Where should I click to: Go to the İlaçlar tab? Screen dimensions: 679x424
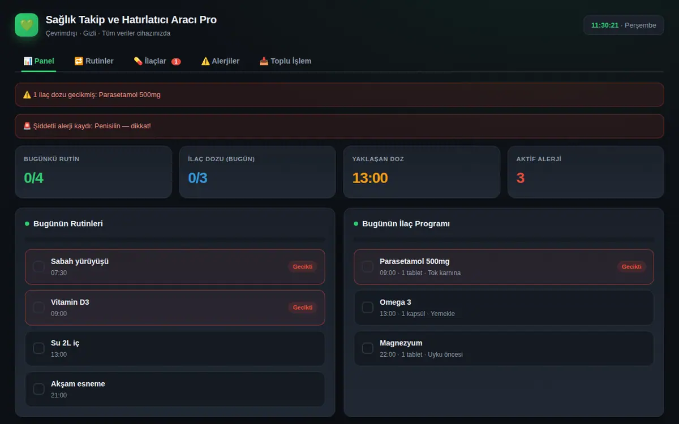pos(157,61)
